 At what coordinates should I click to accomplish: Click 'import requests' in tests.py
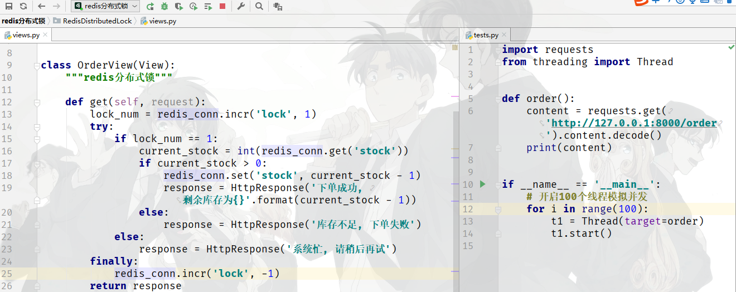coord(548,50)
